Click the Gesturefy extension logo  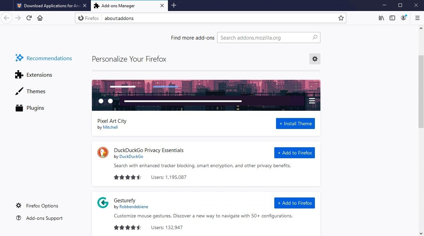103,203
